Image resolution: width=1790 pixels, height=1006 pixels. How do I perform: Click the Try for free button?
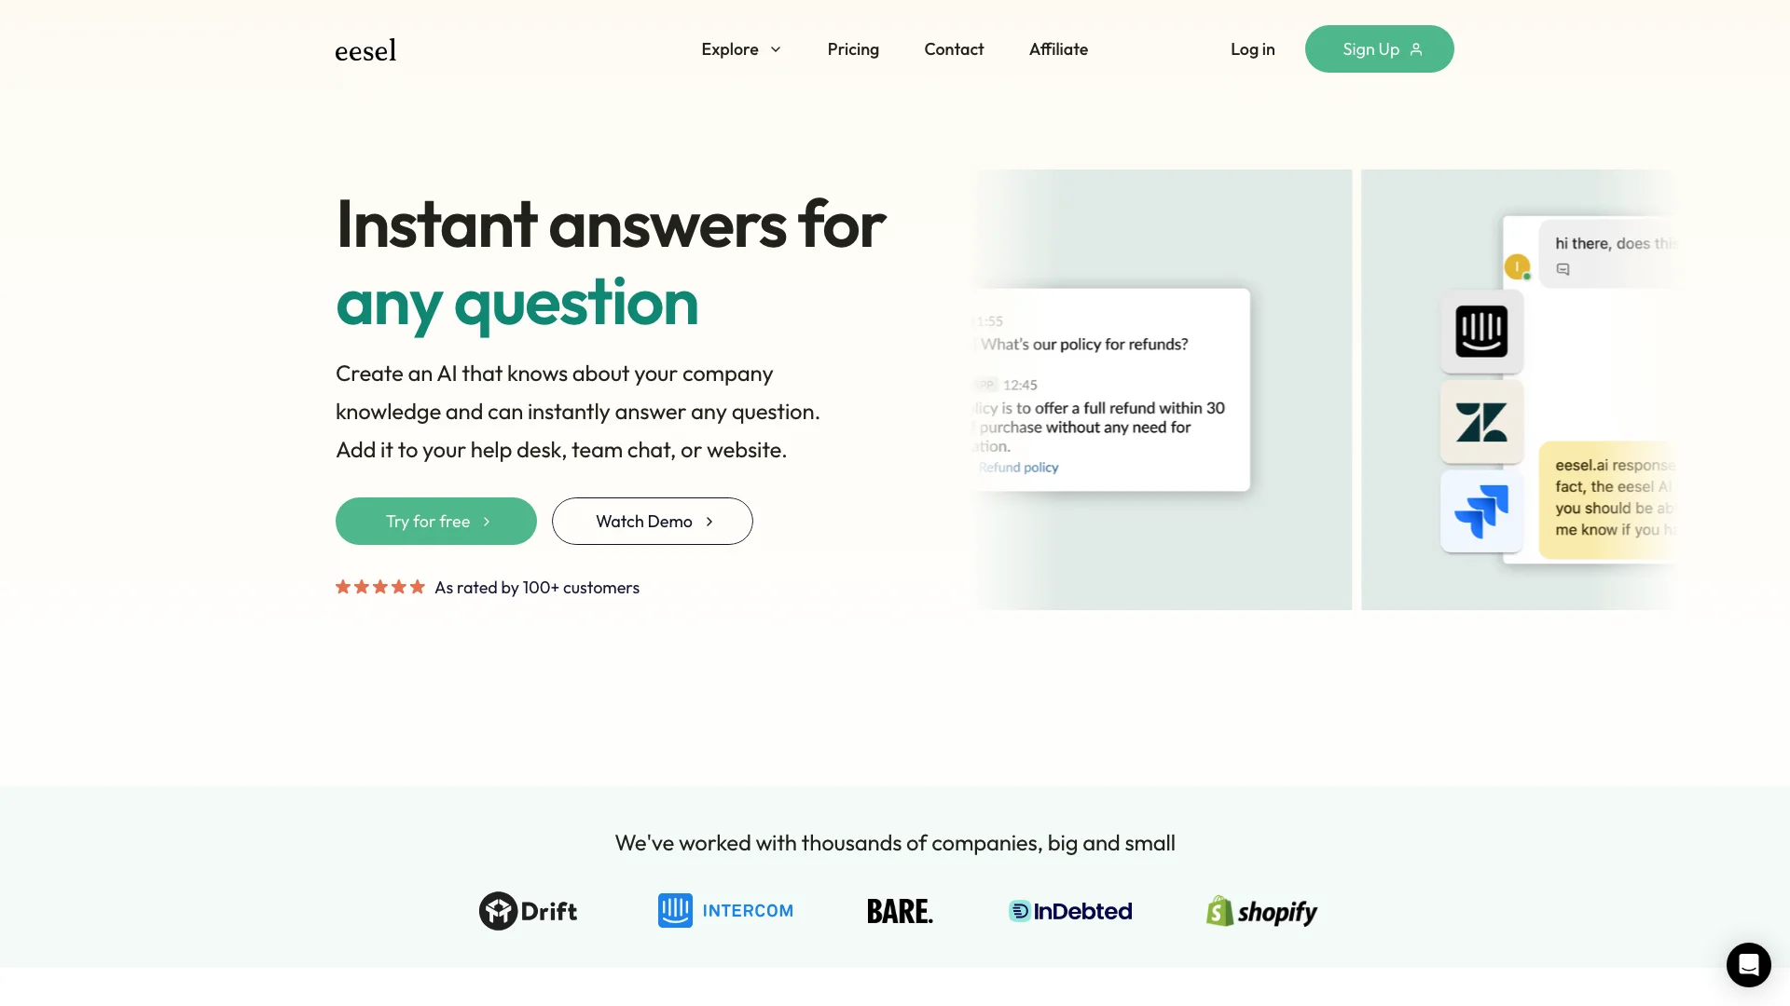point(435,521)
